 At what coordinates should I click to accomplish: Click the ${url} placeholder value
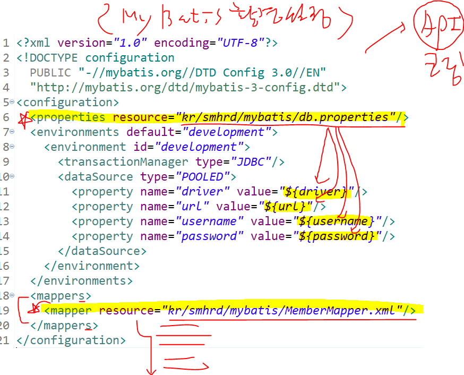pyautogui.click(x=286, y=206)
